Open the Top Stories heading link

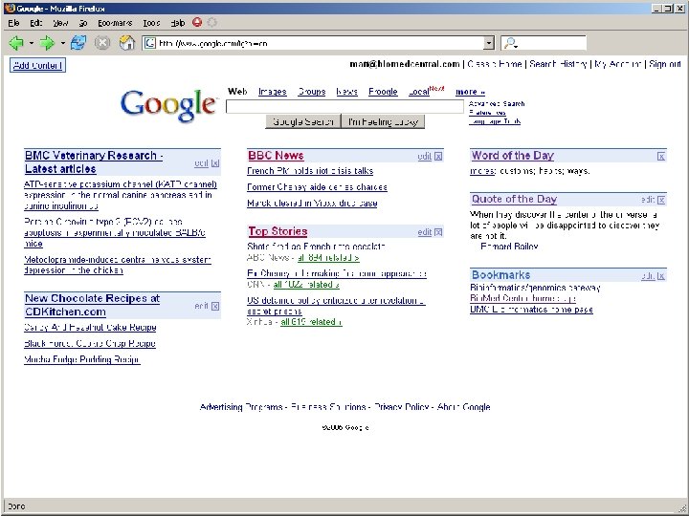(278, 231)
